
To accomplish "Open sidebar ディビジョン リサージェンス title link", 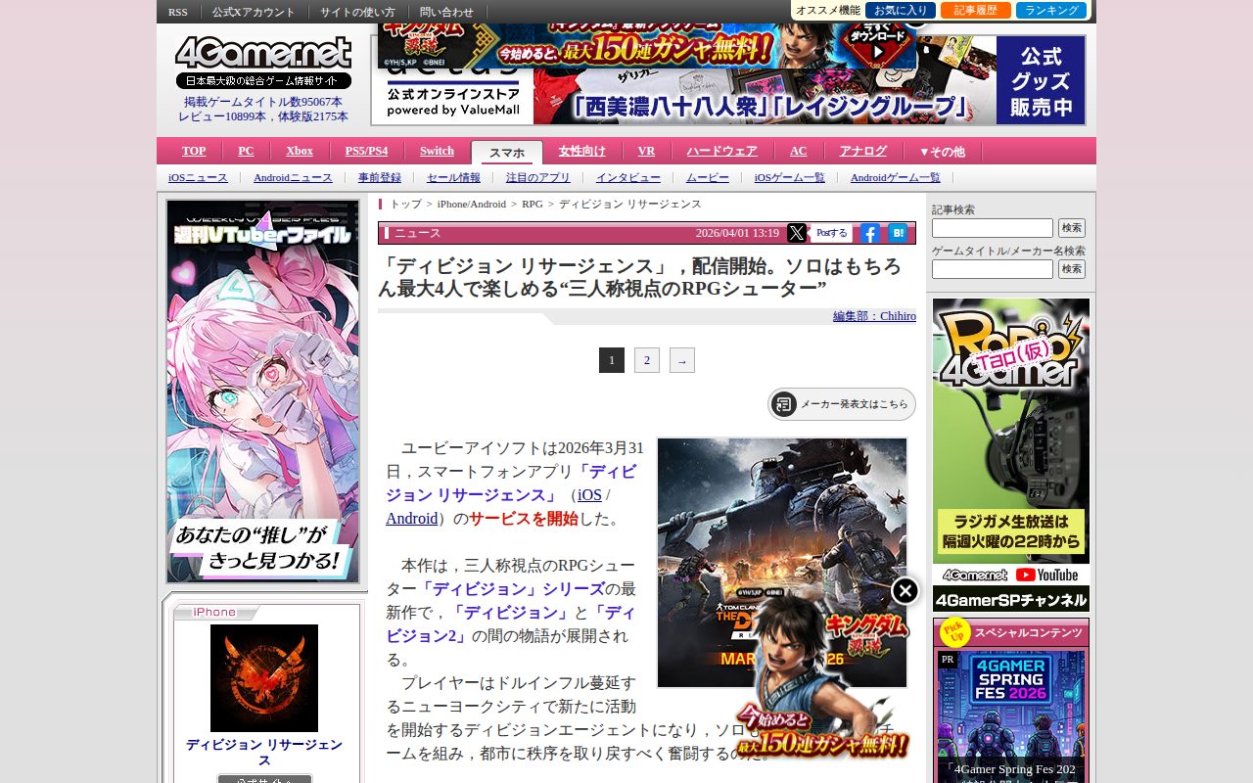I will point(264,753).
